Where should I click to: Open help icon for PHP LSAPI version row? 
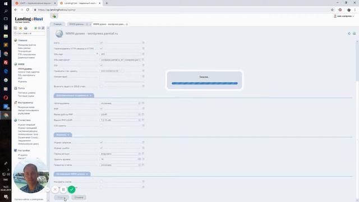point(144,120)
